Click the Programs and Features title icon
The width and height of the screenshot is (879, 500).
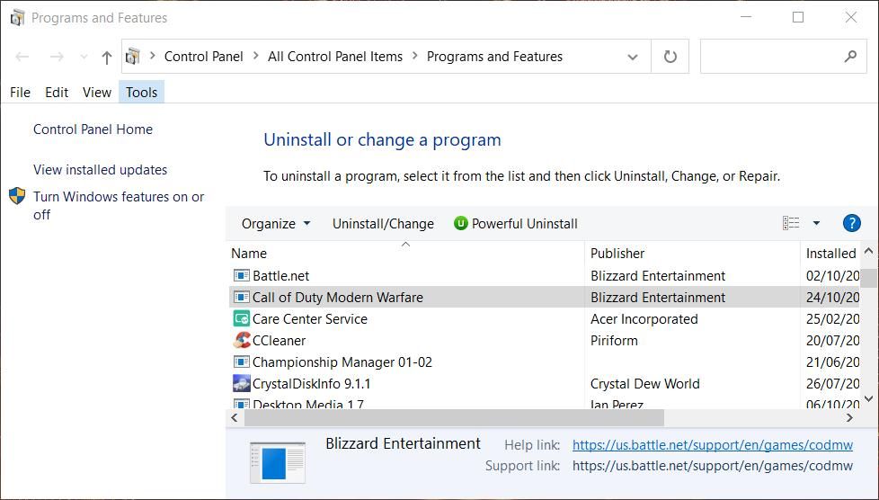[x=17, y=17]
